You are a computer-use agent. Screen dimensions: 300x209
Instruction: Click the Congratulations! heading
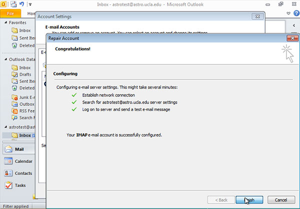pos(72,49)
